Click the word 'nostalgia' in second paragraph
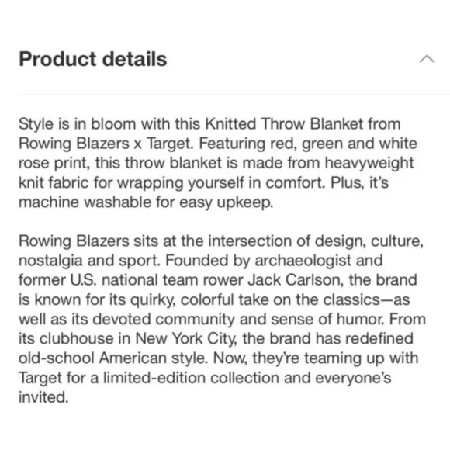 pos(50,261)
